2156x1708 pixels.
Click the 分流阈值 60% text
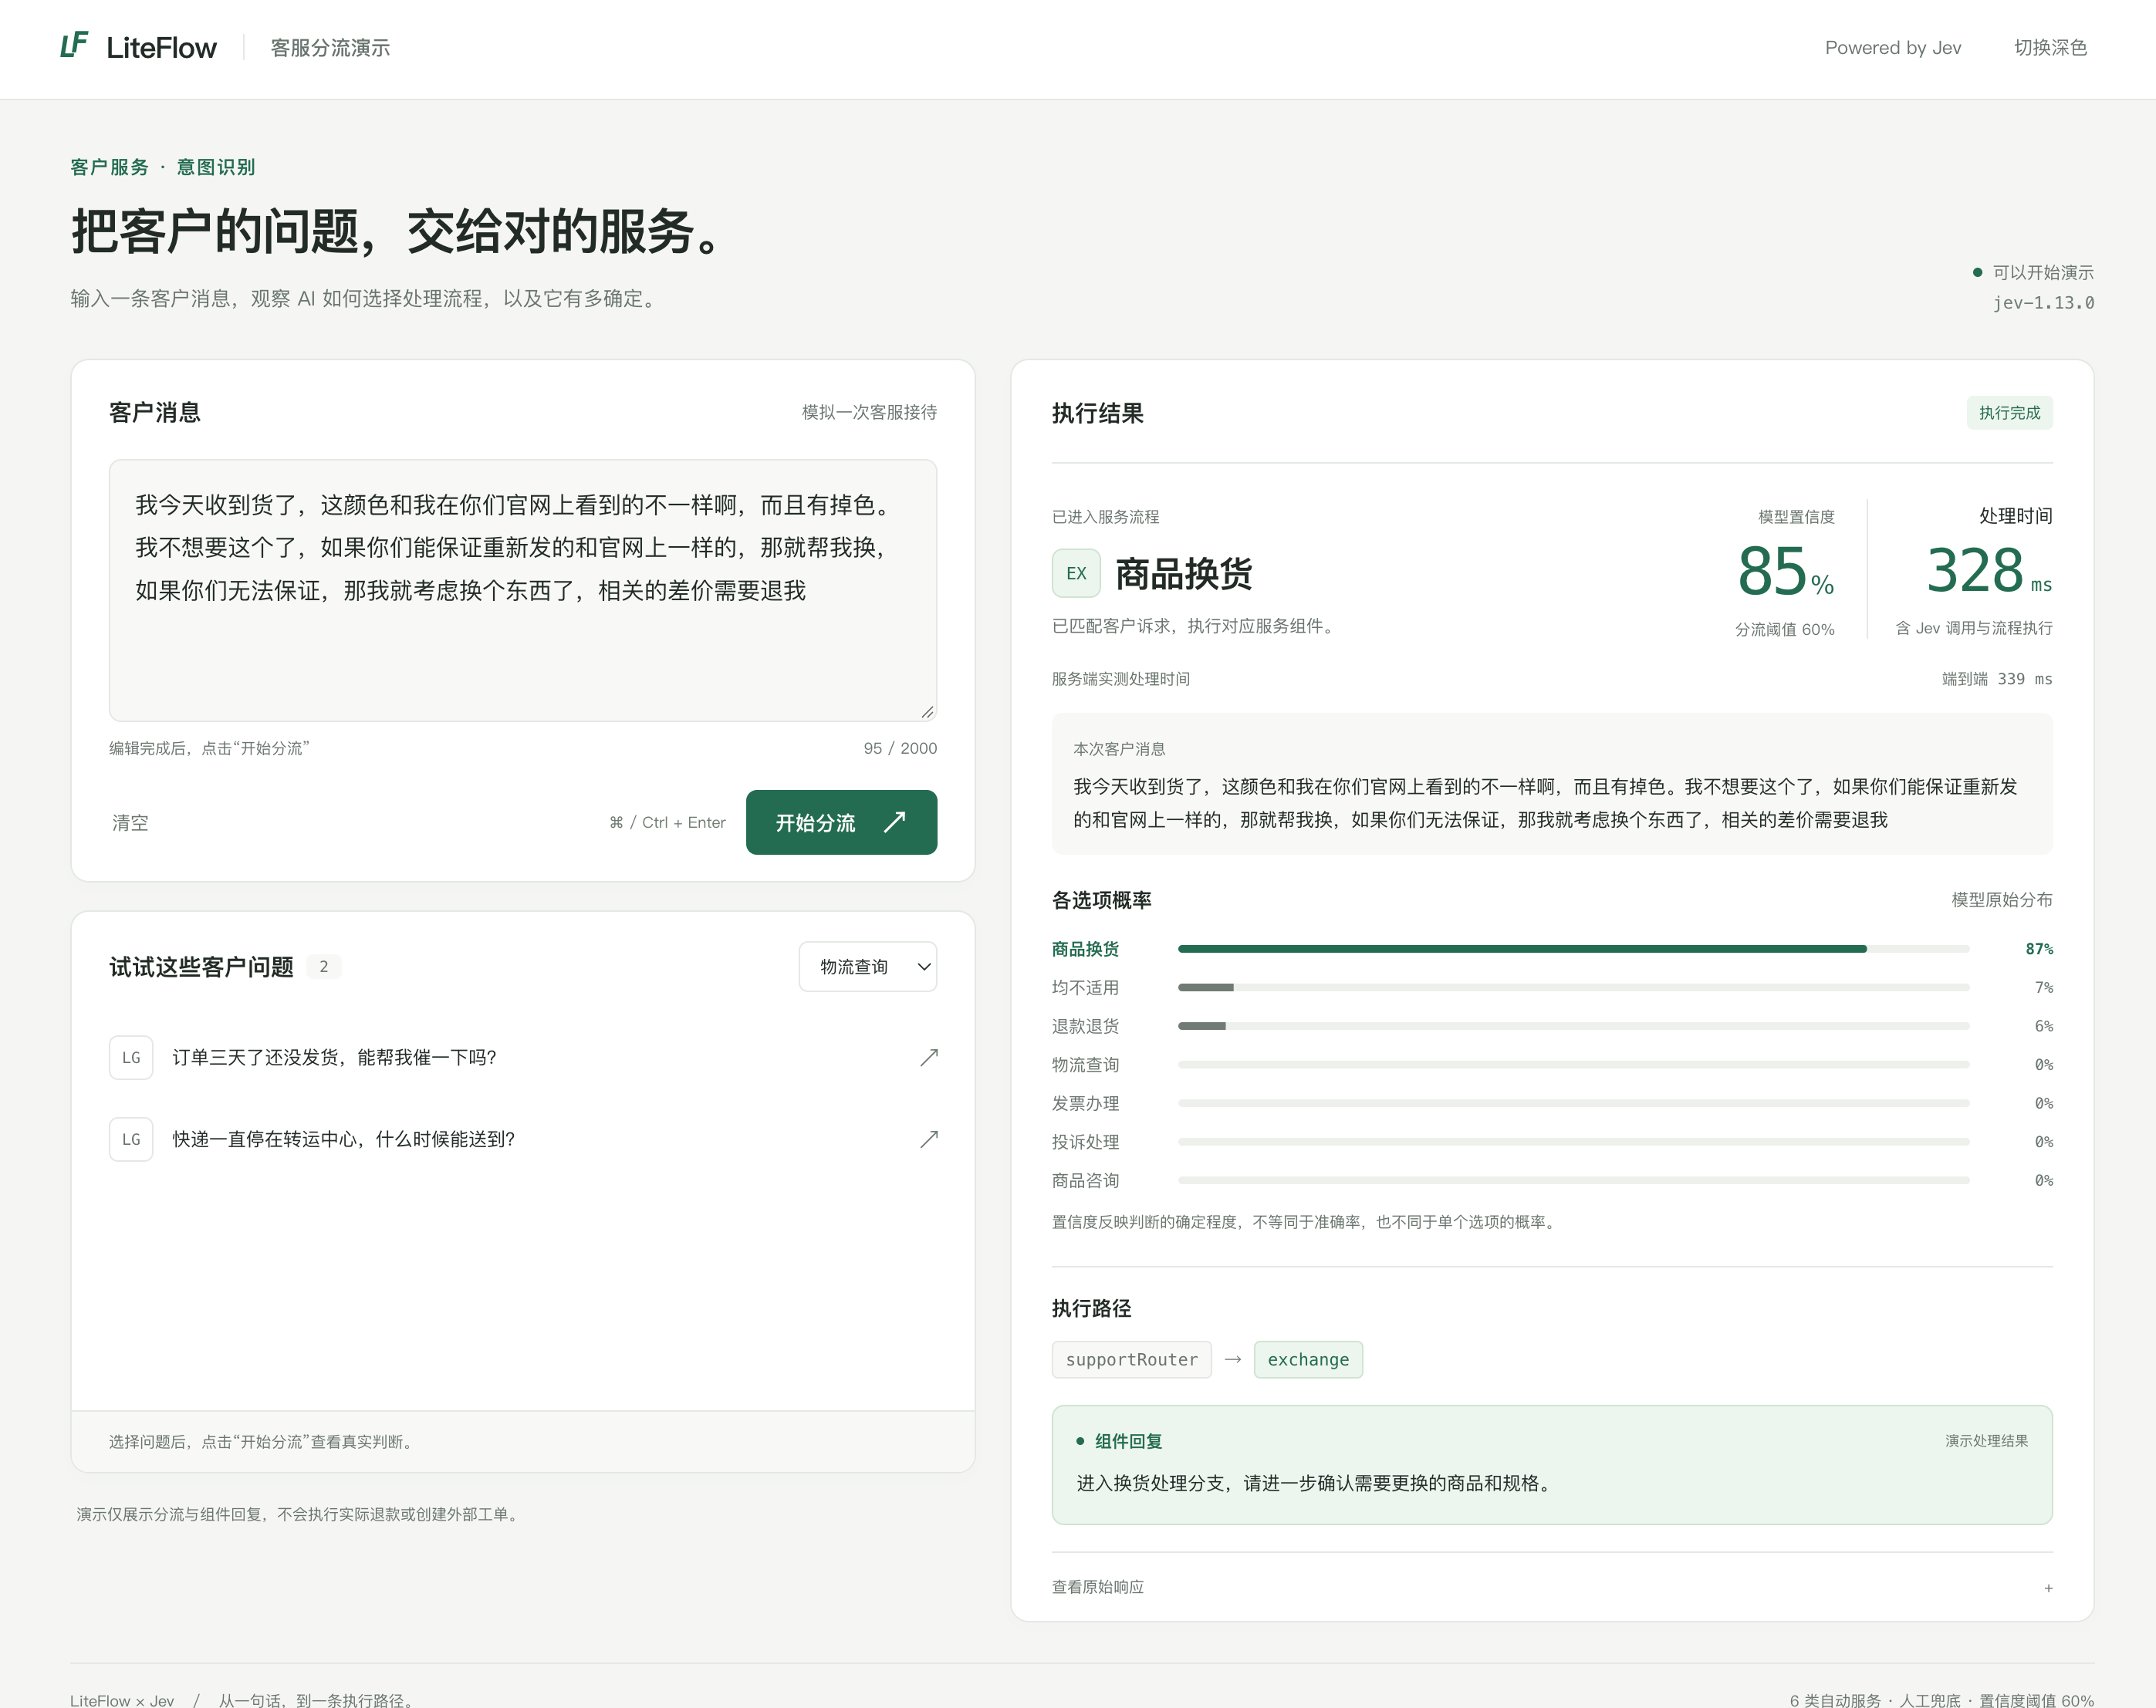pos(1784,629)
